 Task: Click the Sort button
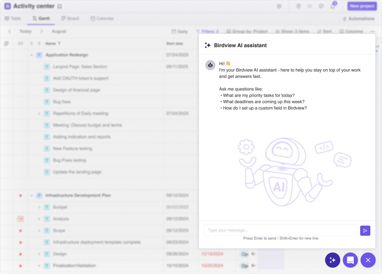point(324,31)
